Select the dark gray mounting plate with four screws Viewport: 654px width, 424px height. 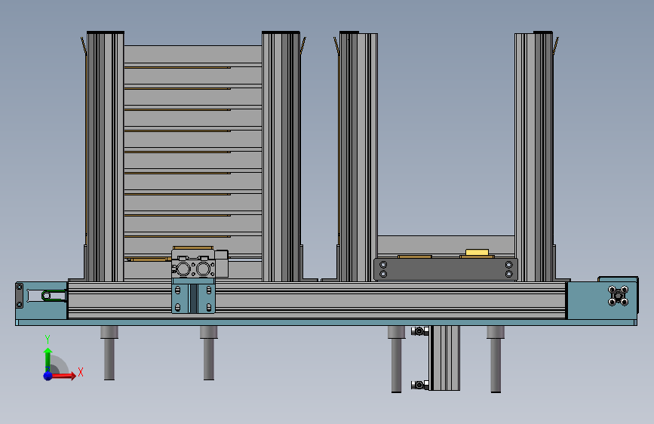click(446, 269)
